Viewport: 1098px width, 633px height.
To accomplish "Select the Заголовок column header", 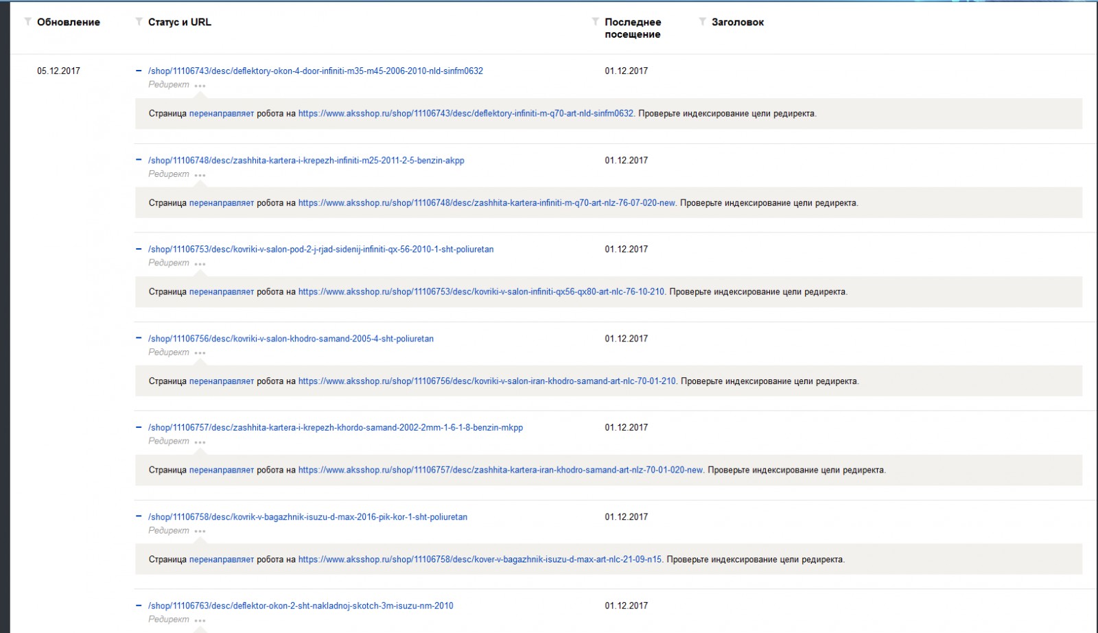I will coord(738,22).
